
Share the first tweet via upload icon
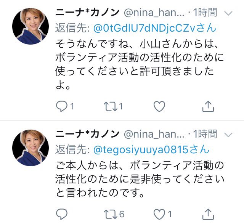(208, 106)
